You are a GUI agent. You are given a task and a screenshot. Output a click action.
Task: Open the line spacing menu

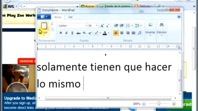coord(138,26)
